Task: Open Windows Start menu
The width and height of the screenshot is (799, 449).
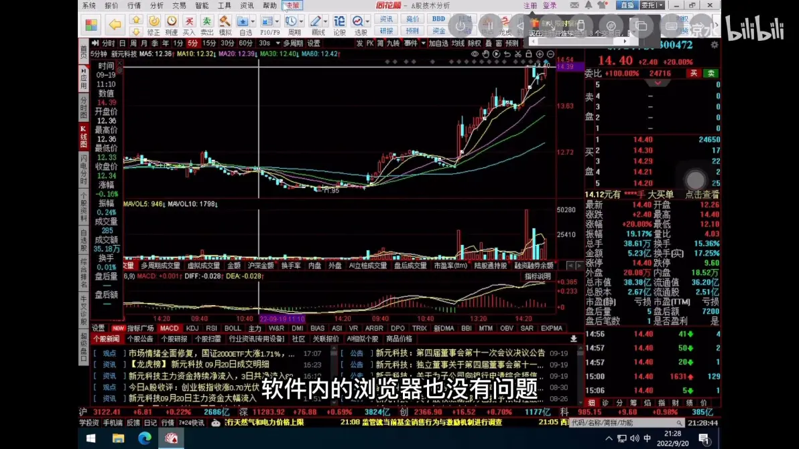Action: (91, 438)
